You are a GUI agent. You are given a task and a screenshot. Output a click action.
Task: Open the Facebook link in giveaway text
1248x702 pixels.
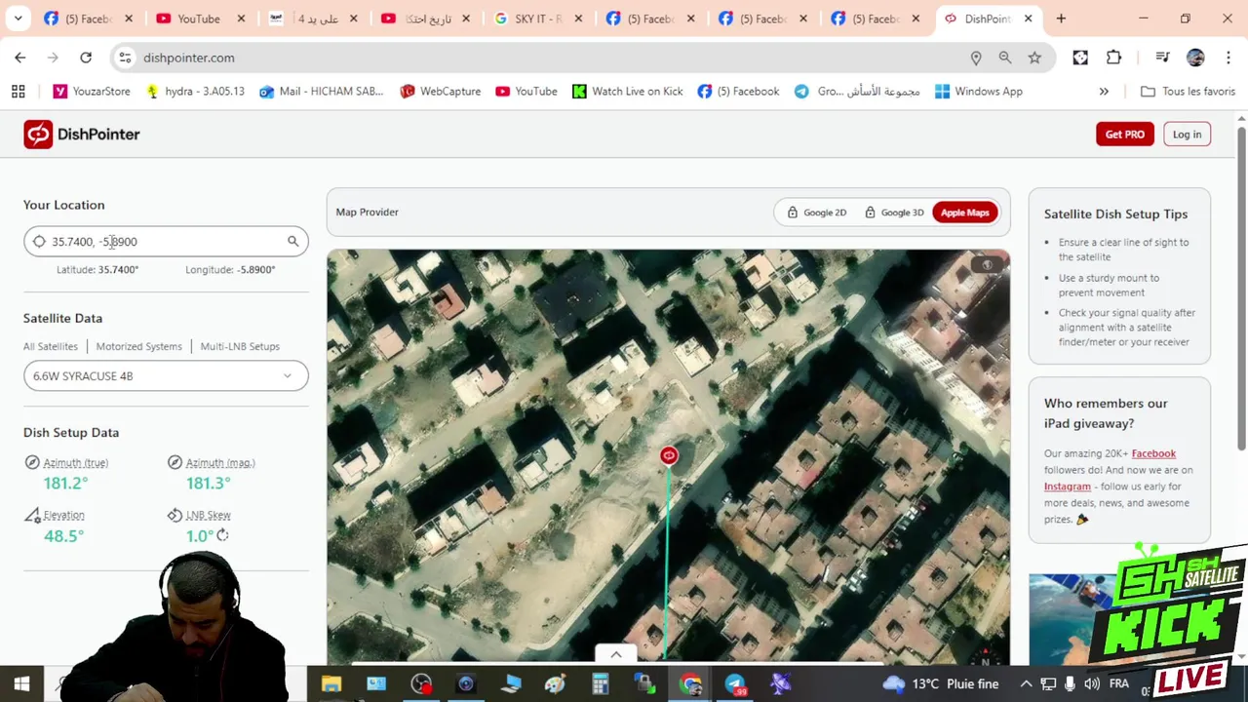(1153, 453)
